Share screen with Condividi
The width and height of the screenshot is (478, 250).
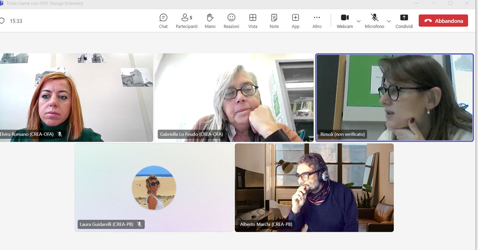tap(404, 21)
